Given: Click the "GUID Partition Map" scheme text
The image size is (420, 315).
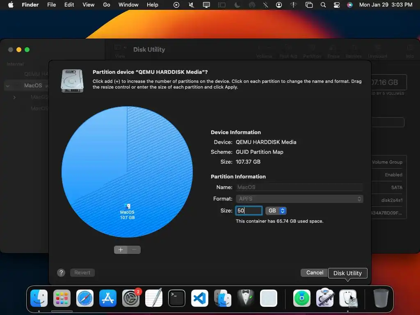Looking at the screenshot, I should point(260,152).
